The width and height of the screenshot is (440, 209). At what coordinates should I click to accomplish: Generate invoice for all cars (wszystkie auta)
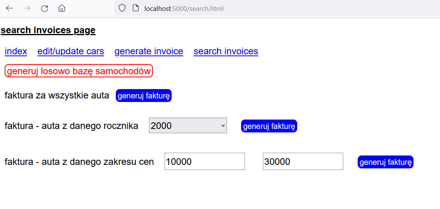(x=144, y=96)
